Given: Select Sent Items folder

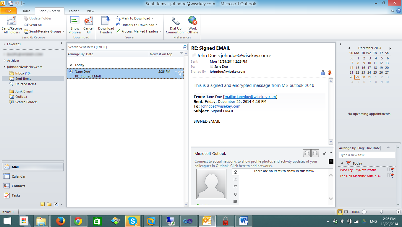Looking at the screenshot, I should pyautogui.click(x=23, y=79).
